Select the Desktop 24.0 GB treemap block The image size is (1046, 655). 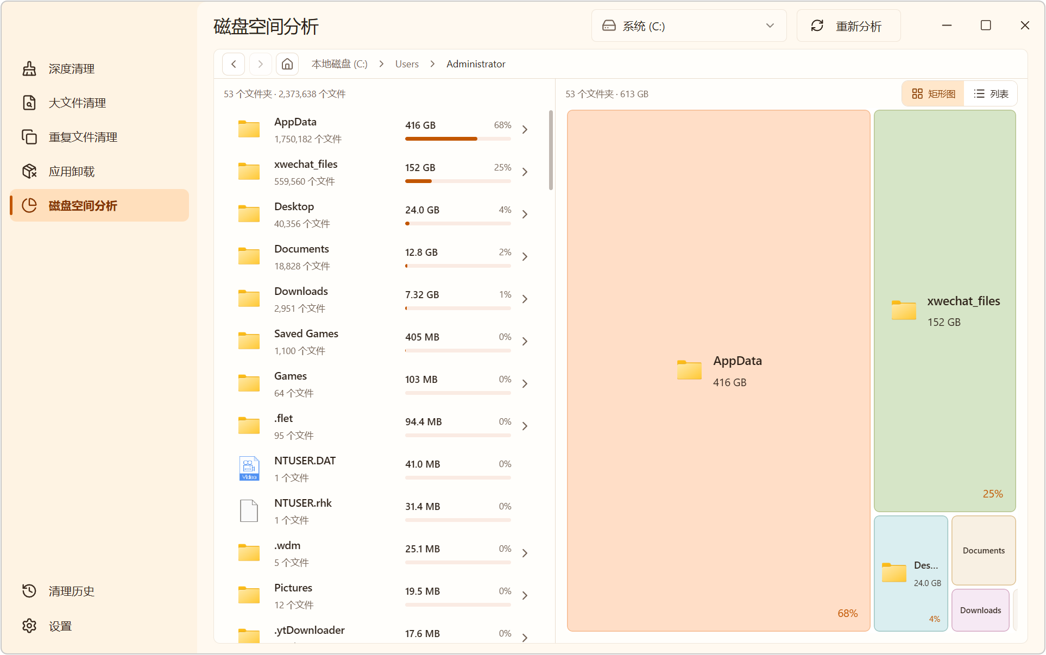click(x=911, y=574)
